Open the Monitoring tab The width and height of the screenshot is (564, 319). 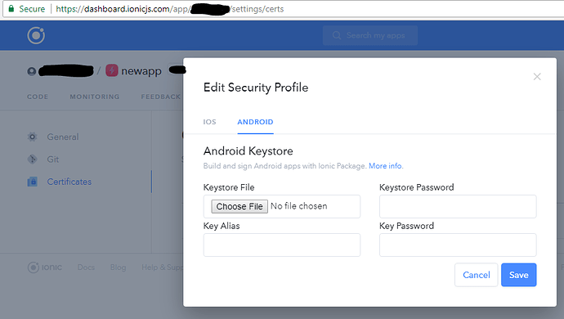[x=95, y=97]
